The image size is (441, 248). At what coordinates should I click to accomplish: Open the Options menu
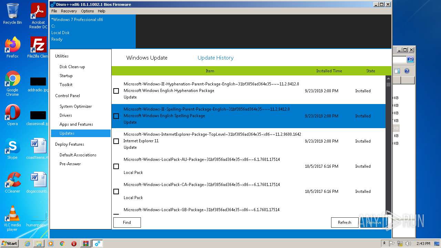point(88,11)
